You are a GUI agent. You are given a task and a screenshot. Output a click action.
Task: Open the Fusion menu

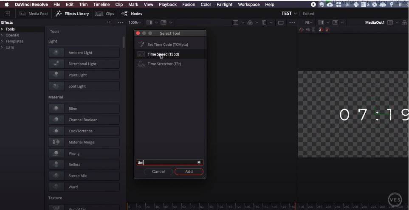pyautogui.click(x=189, y=4)
